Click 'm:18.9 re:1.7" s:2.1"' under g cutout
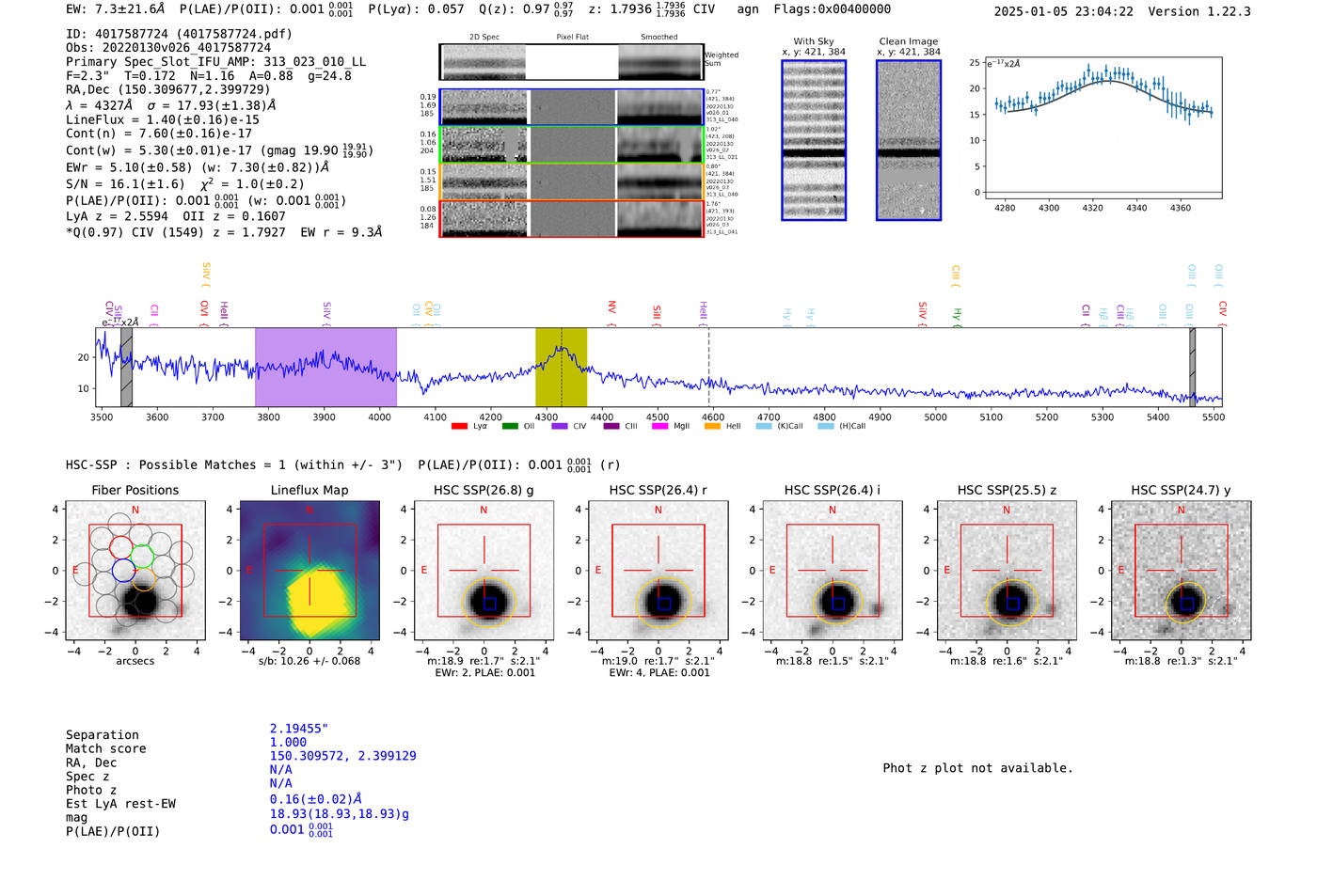1317x896 pixels. (484, 661)
